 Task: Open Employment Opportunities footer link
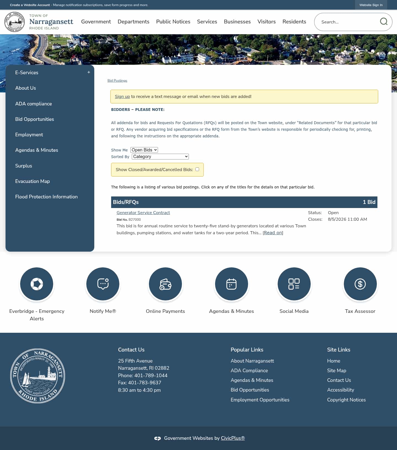[260, 400]
